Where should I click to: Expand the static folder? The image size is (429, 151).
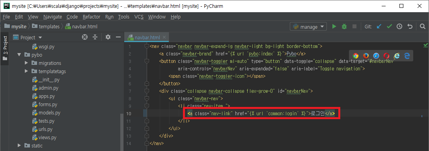19,145
